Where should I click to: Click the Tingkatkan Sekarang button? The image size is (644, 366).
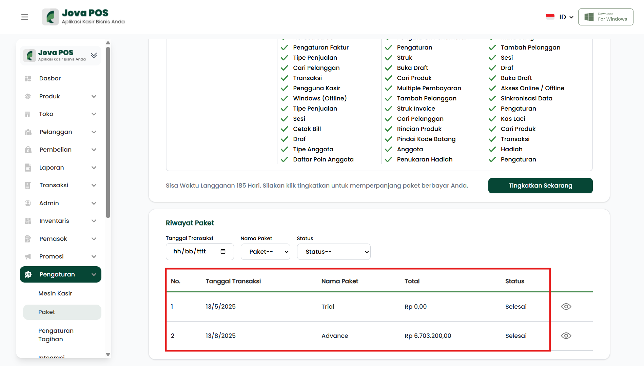tap(540, 186)
